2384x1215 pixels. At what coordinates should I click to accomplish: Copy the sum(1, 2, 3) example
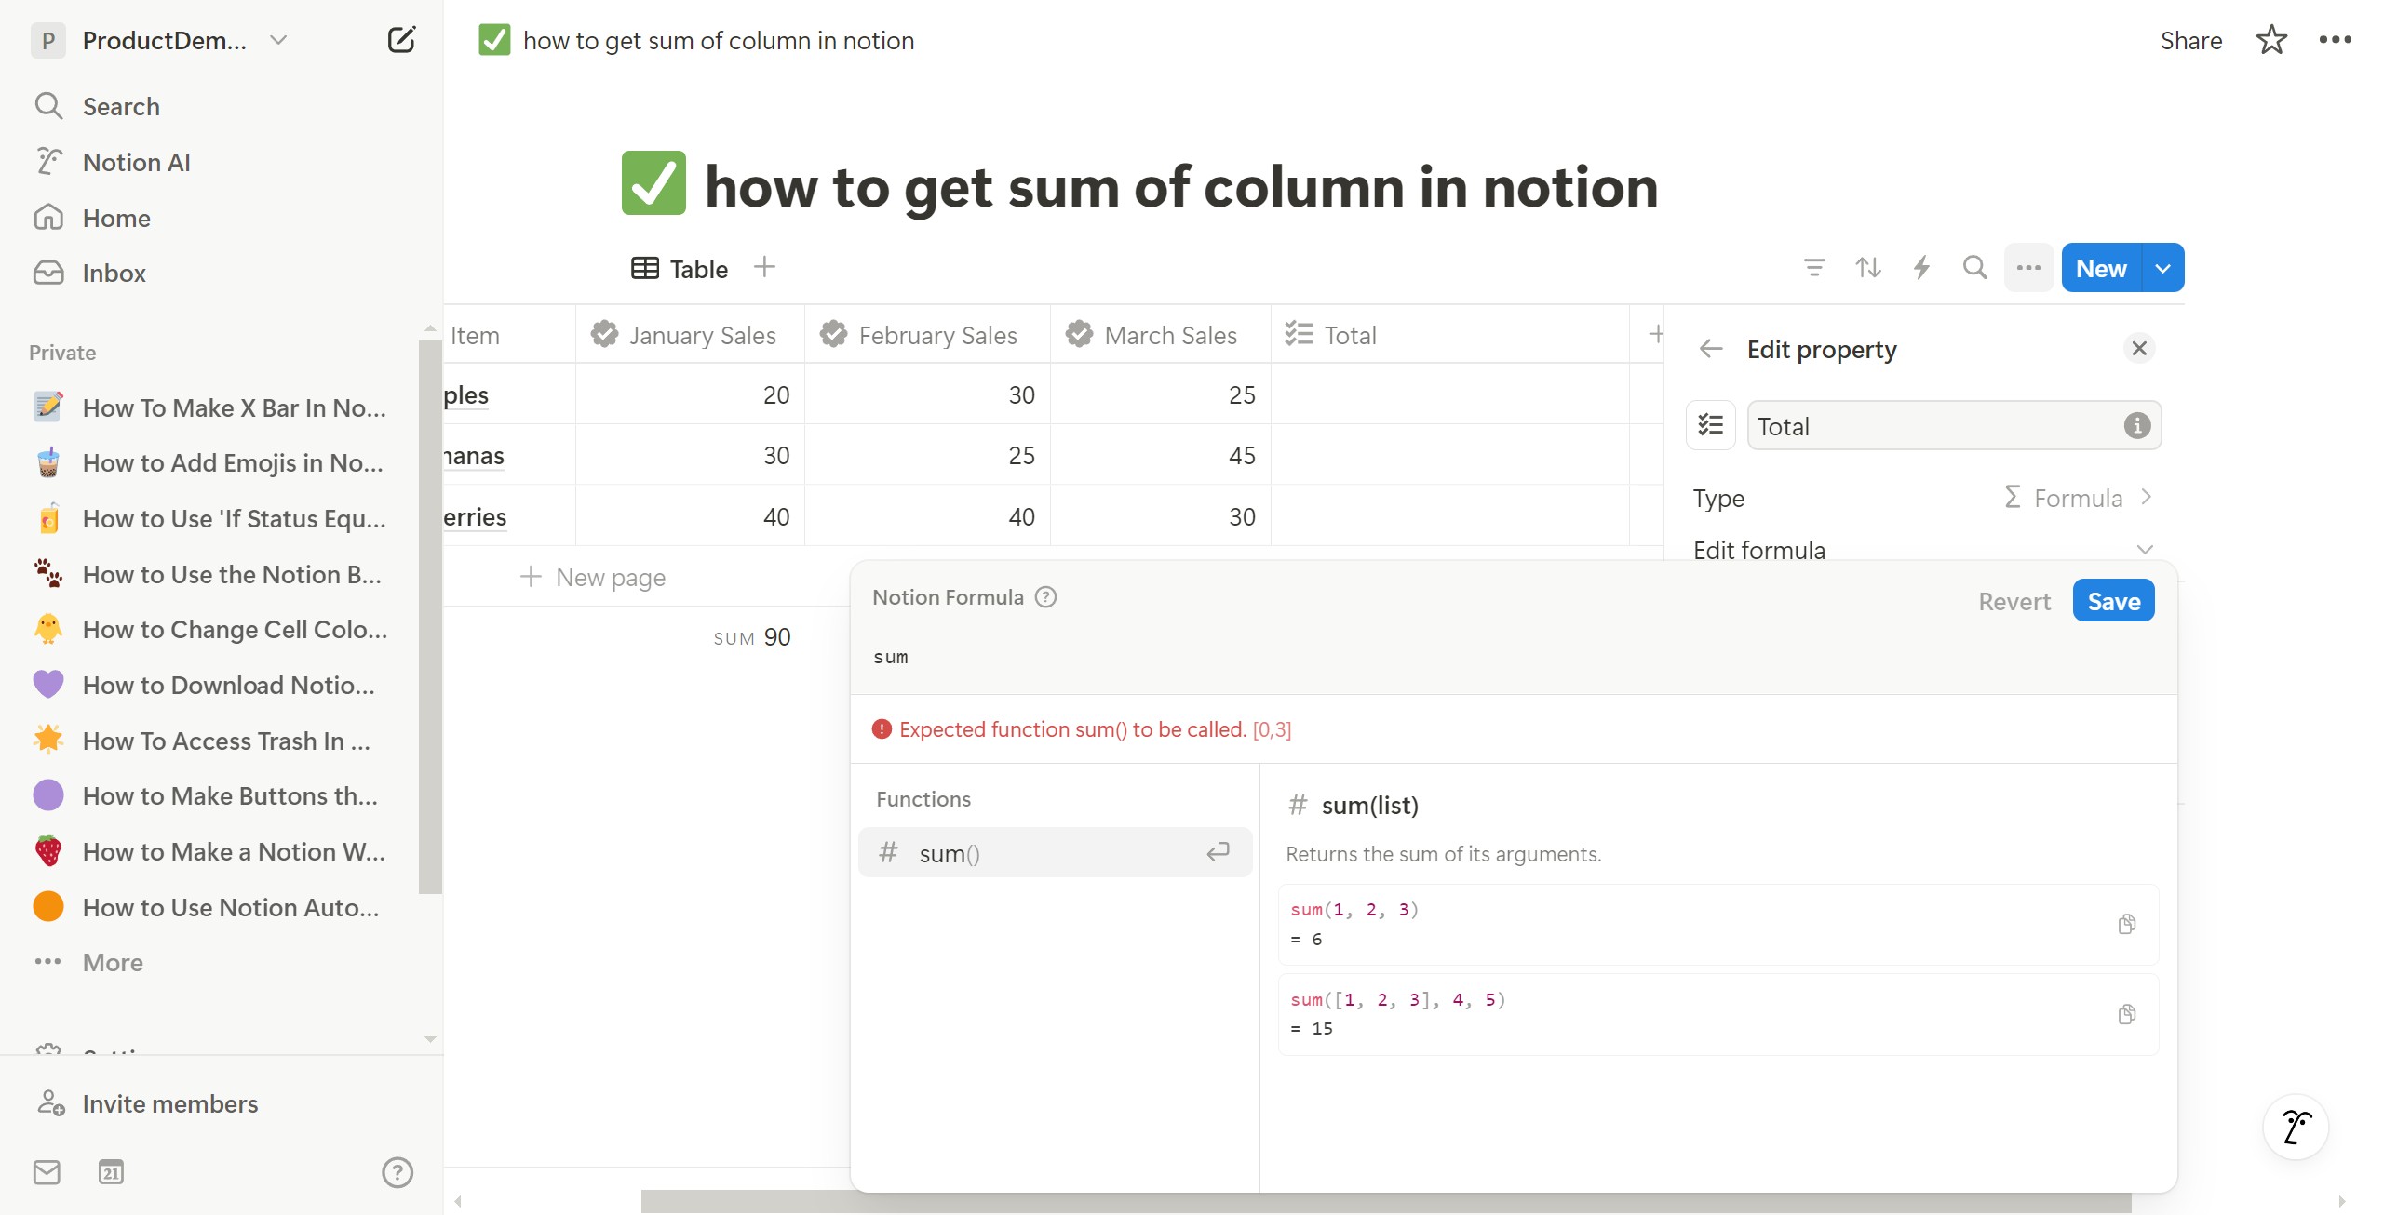pos(2126,924)
